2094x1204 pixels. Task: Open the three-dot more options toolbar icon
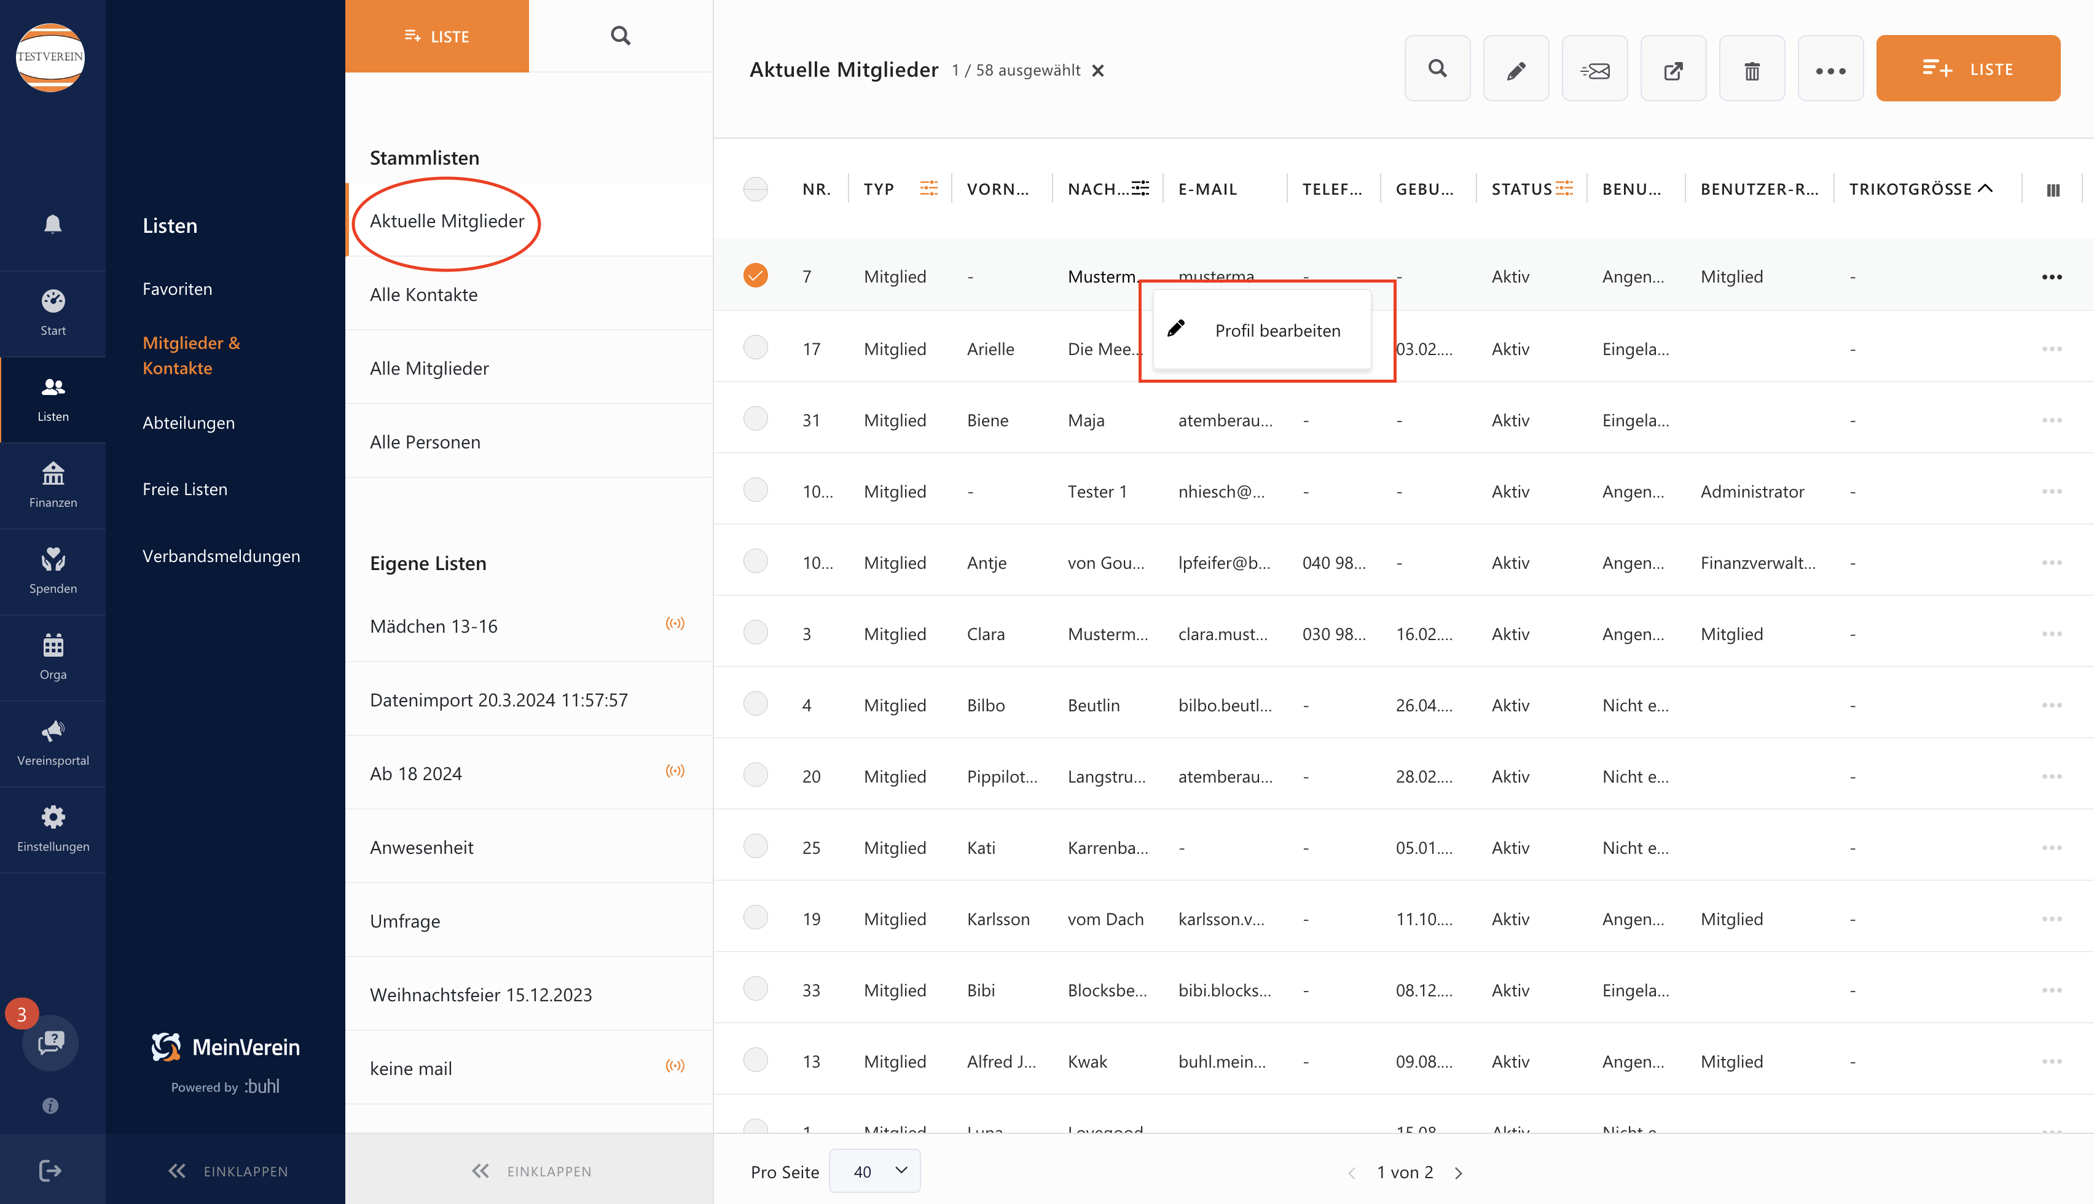coord(1830,68)
